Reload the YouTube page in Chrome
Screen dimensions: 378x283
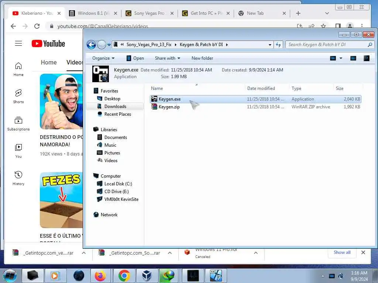(37, 26)
